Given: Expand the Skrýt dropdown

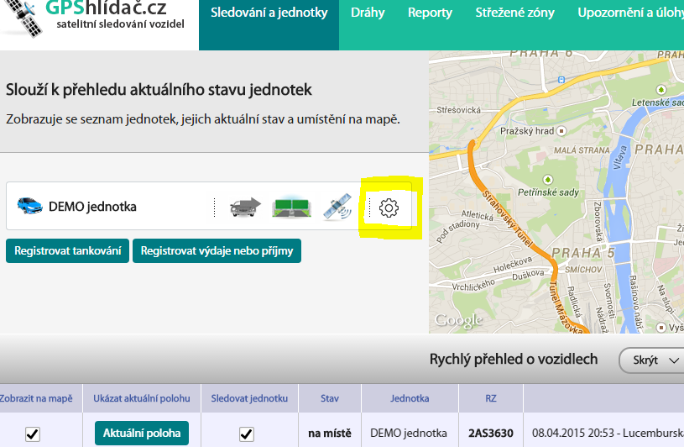Looking at the screenshot, I should pos(652,360).
